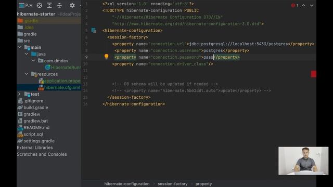The image size is (333, 187).
Task: Open the .gitignore file
Action: coord(31,101)
